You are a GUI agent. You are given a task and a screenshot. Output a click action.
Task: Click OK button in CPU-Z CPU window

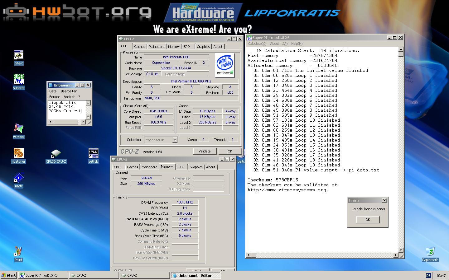230,151
